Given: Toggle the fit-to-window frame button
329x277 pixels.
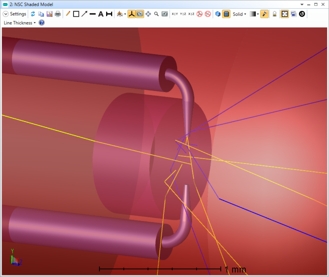Looking at the screenshot, I should click(284, 14).
